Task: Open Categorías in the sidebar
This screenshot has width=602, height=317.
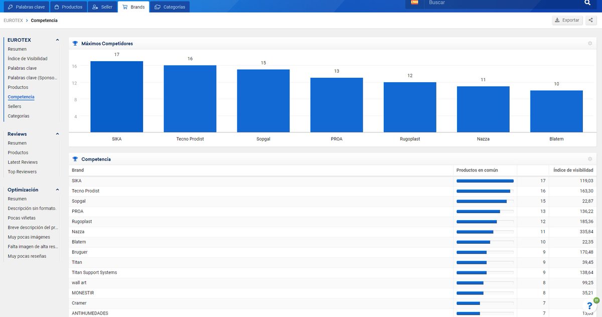Action: click(19, 116)
